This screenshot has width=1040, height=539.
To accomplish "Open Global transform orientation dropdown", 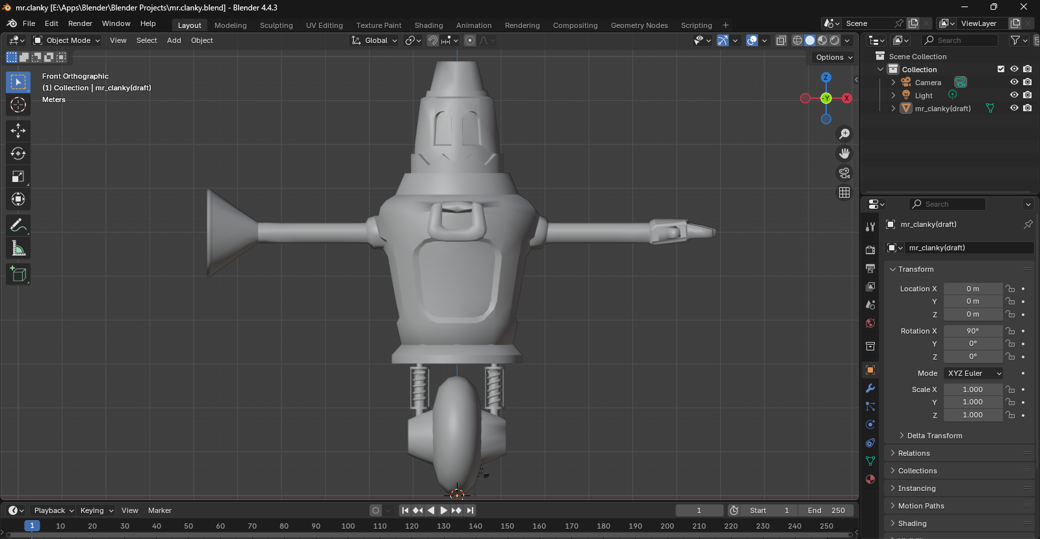I will pos(374,40).
